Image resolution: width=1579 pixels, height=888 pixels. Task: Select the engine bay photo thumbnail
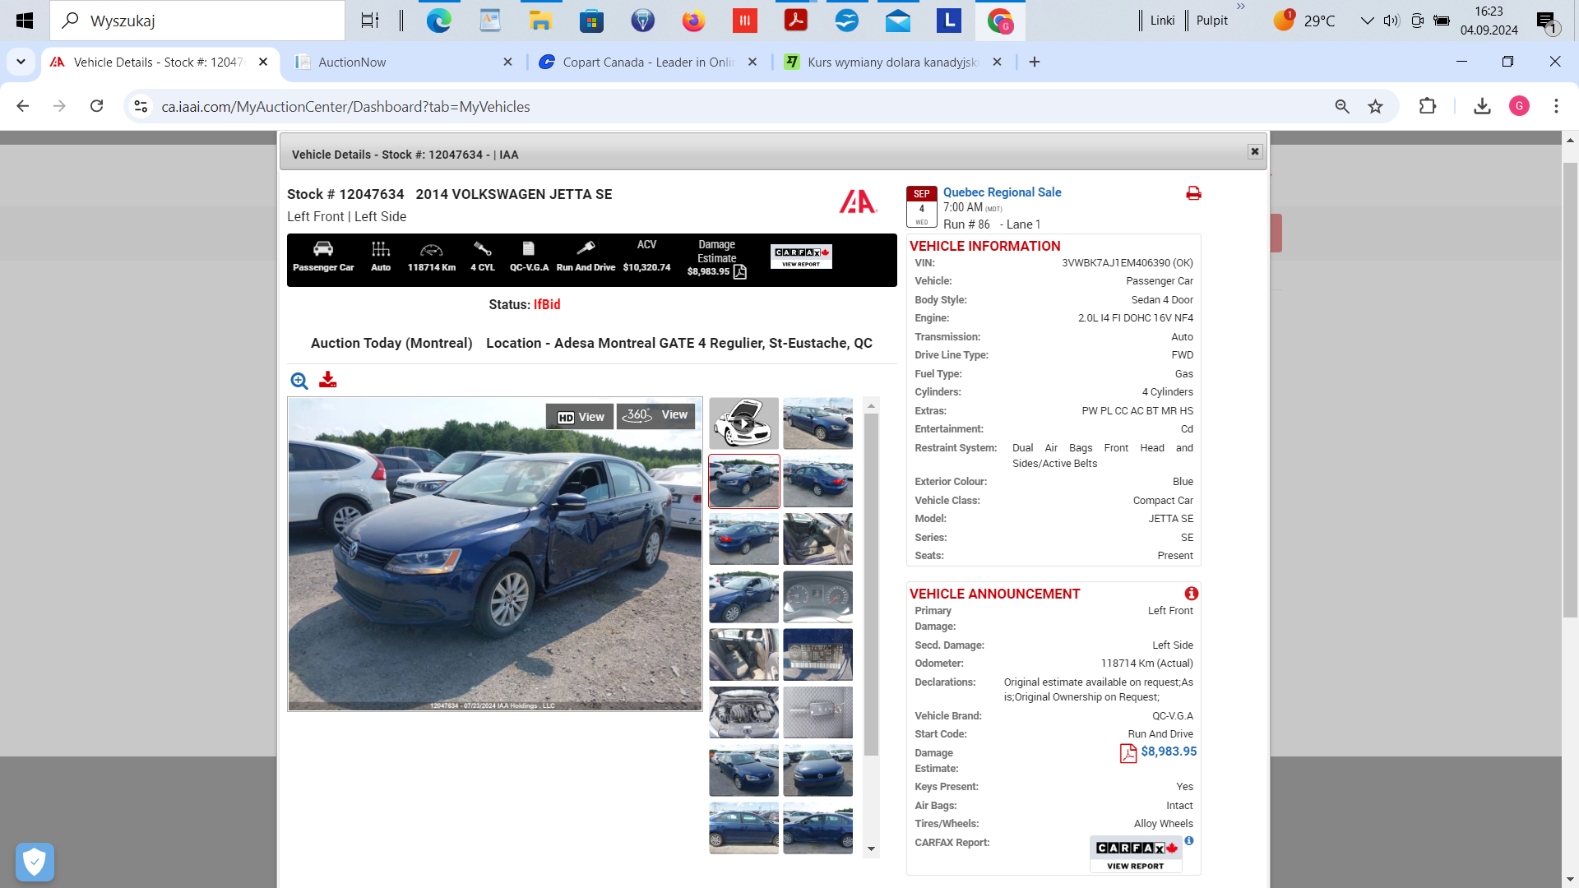click(743, 713)
